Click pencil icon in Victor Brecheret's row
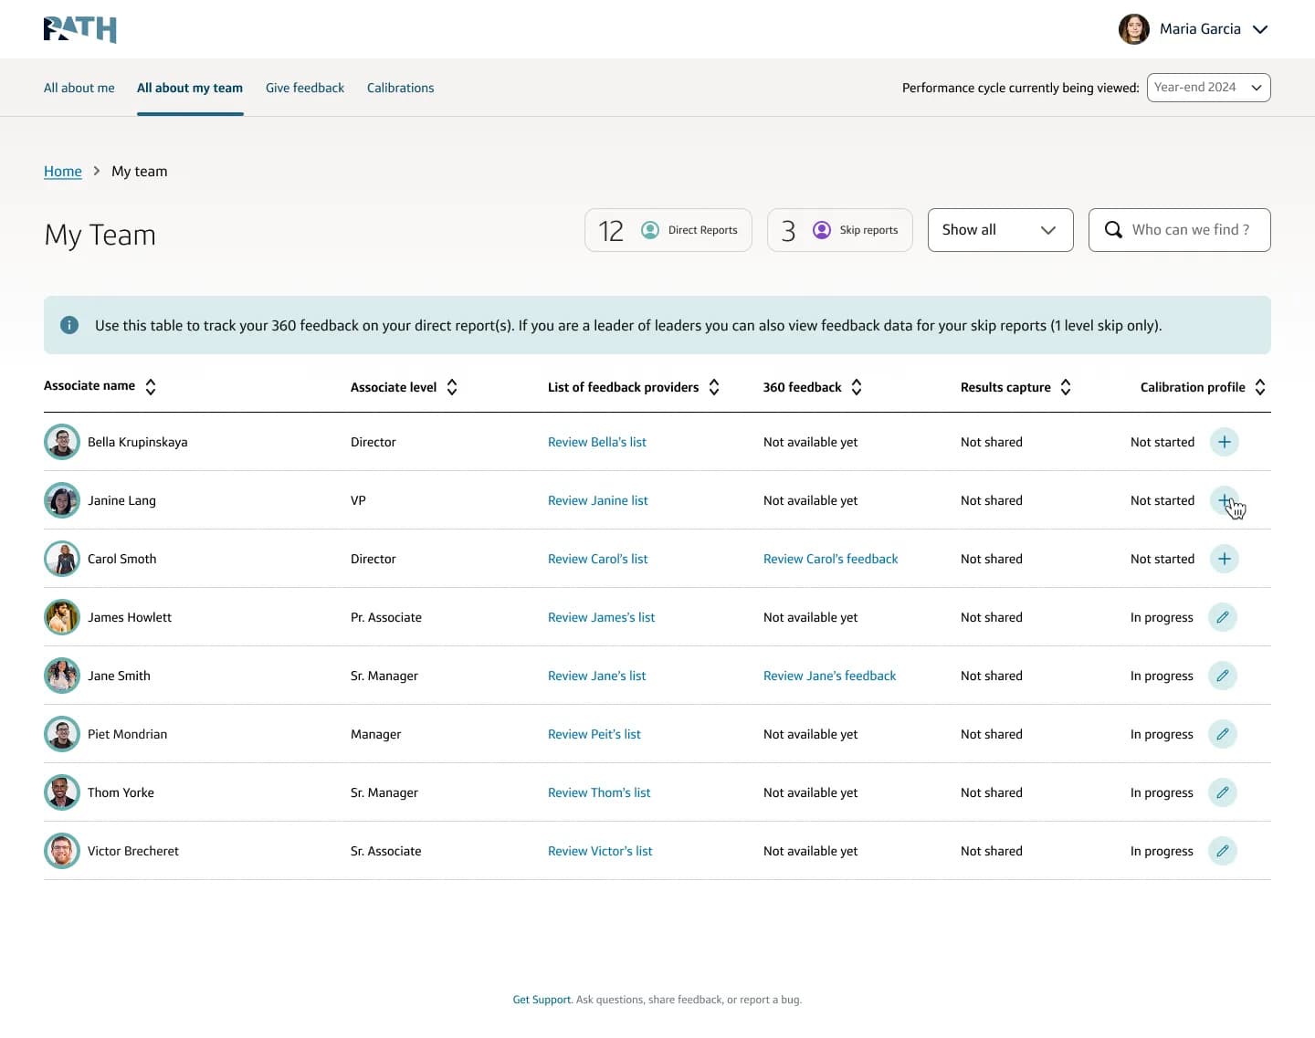Image resolution: width=1315 pixels, height=1038 pixels. [x=1222, y=851]
